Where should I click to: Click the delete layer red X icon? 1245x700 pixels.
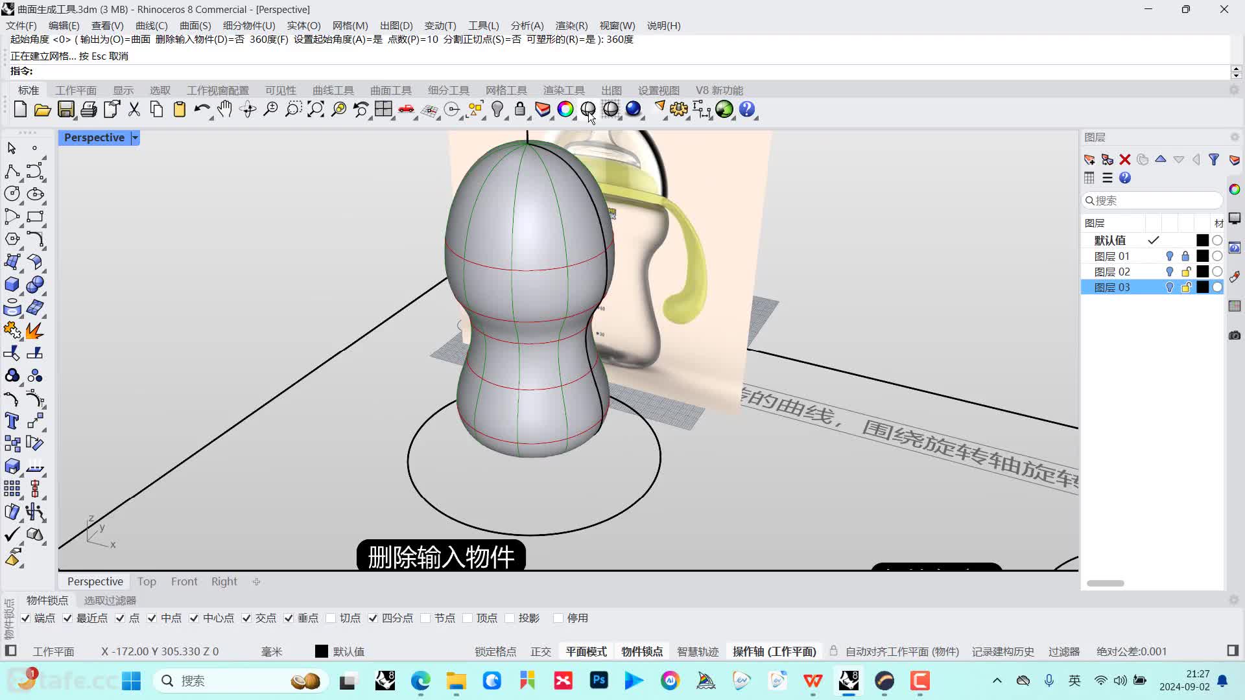[1125, 159]
